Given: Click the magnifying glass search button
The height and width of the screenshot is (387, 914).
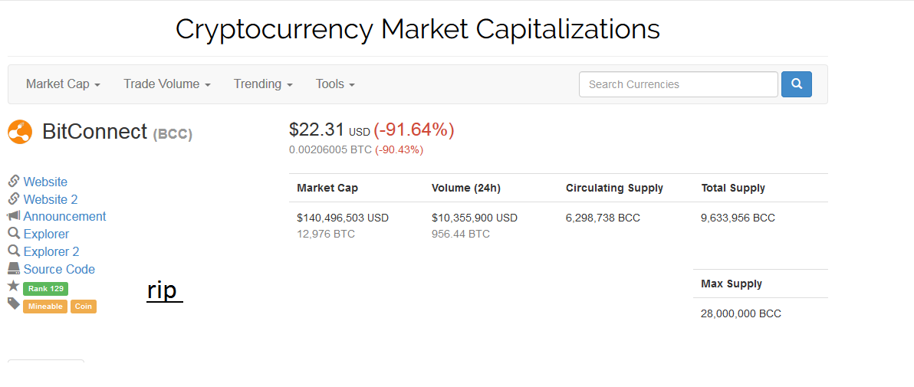Looking at the screenshot, I should tap(796, 84).
